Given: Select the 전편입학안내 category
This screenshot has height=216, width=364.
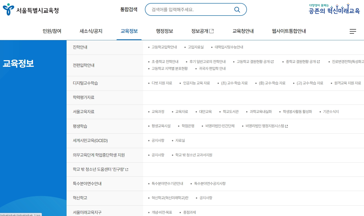Looking at the screenshot, I should pyautogui.click(x=84, y=65).
